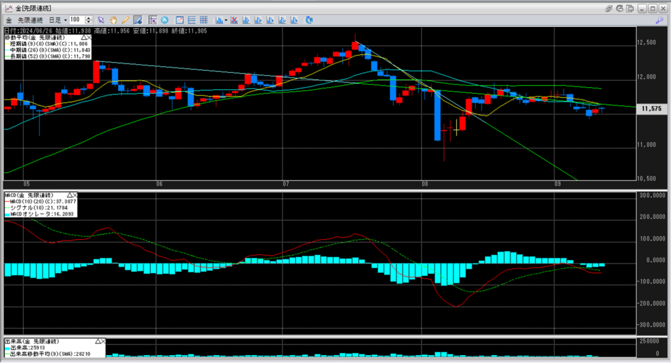The height and width of the screenshot is (363, 671).
Task: Click the 先限連続 contract menu item
Action: [x=30, y=20]
